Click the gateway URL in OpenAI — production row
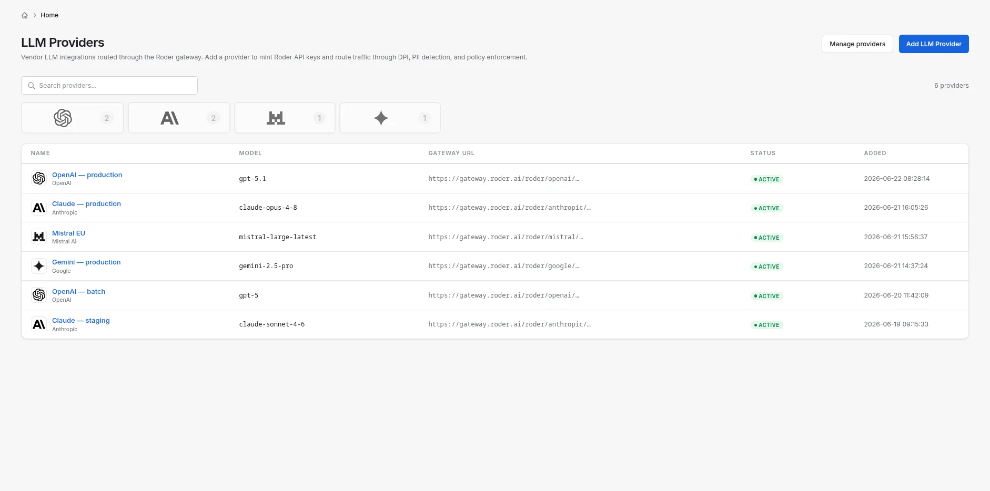This screenshot has width=990, height=491. pos(504,179)
